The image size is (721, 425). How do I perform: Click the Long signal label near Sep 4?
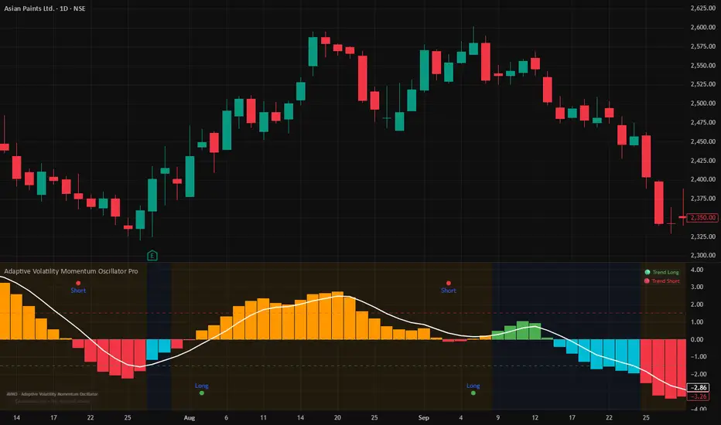(473, 386)
